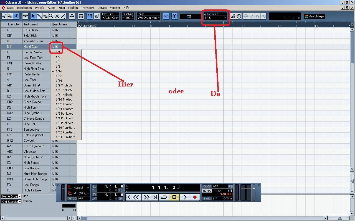Viewport: 355px width, 221px height.
Task: Click the red Record transport button
Action: coord(195,197)
